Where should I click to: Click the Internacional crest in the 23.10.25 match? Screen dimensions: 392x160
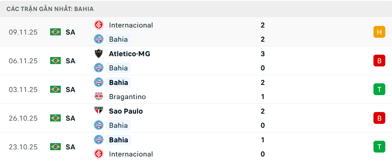[x=98, y=154]
